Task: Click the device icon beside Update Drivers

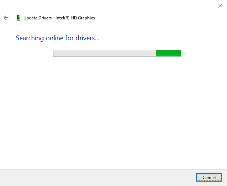Action: click(x=18, y=18)
